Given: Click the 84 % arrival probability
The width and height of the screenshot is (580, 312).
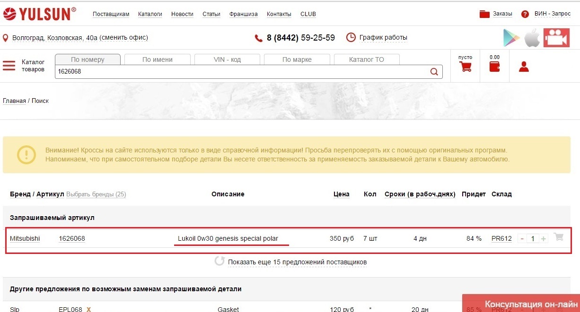Looking at the screenshot, I should coord(474,239).
